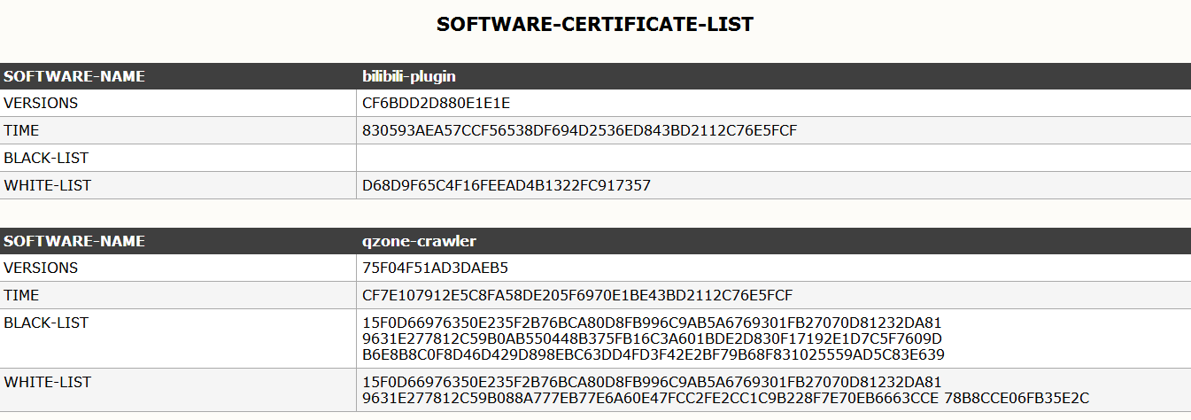Click the VERSIONS label in qzone-crawler table
Image resolution: width=1191 pixels, height=420 pixels.
click(41, 268)
